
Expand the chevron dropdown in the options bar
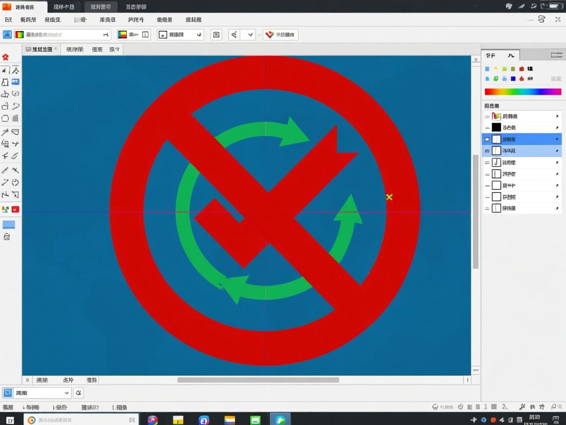pos(251,34)
